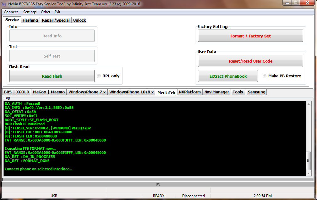Click the Read Info button
Viewport: 317px width, 200px height.
(x=52, y=36)
